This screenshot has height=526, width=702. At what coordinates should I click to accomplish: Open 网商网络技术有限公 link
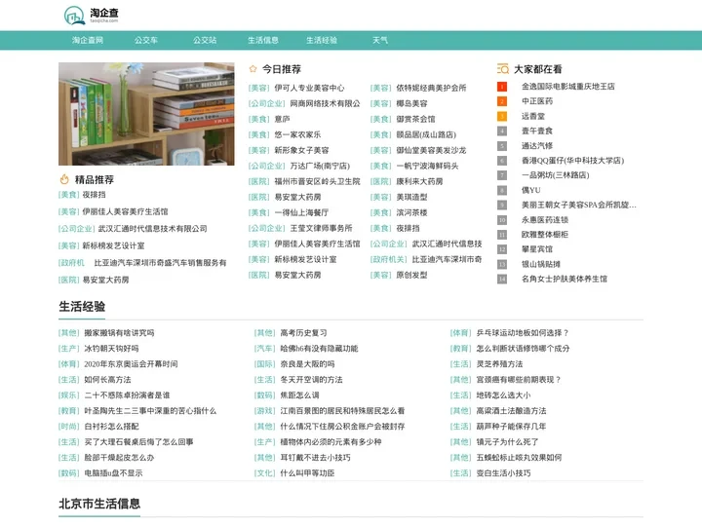(x=325, y=103)
